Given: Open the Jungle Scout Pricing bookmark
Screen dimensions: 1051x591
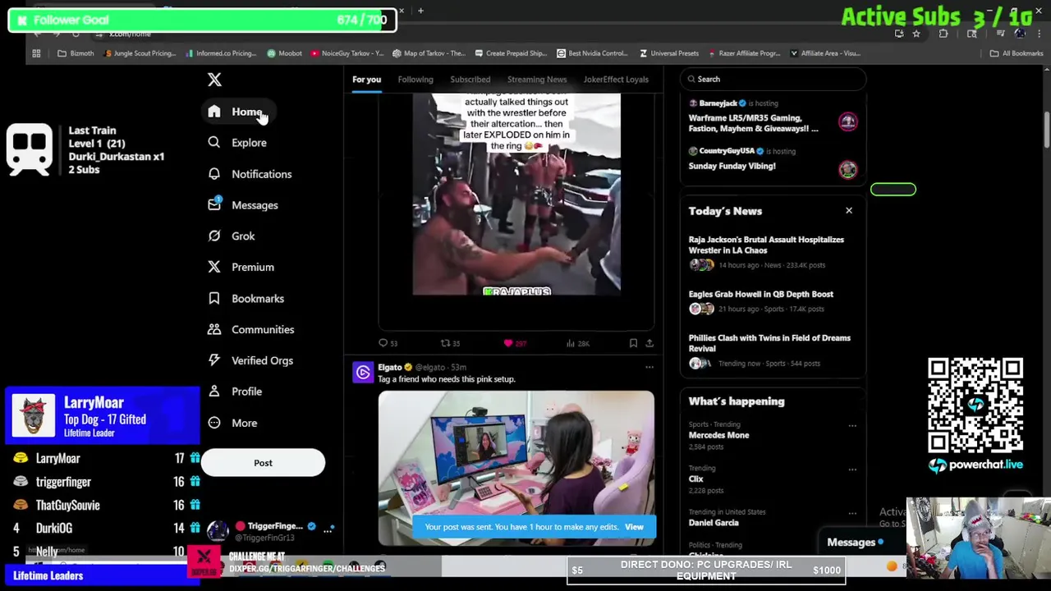Looking at the screenshot, I should pyautogui.click(x=139, y=53).
